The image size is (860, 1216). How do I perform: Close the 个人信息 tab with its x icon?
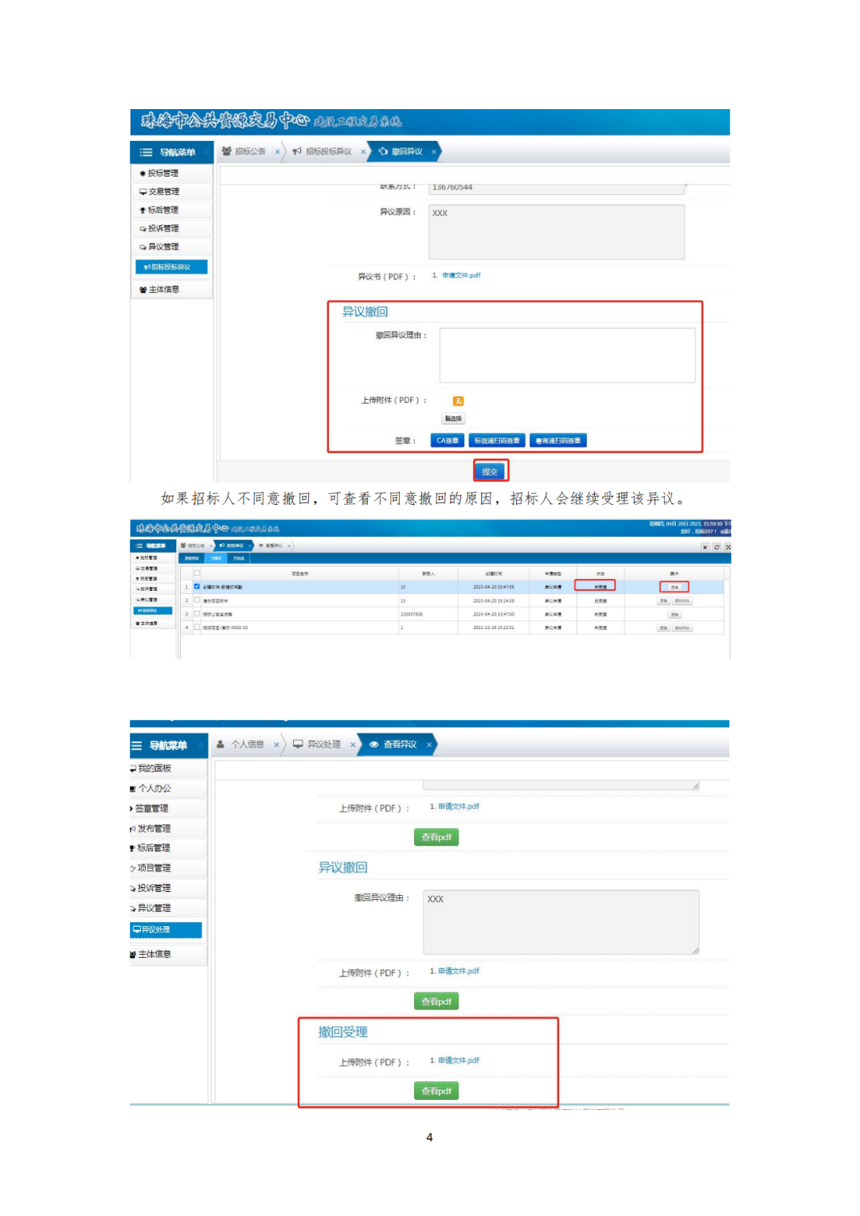(x=276, y=745)
